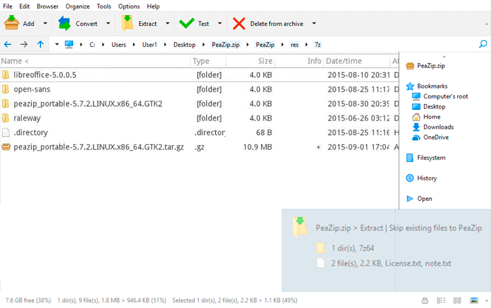Click the red Delete from archive icon
491x308 pixels.
(x=239, y=23)
